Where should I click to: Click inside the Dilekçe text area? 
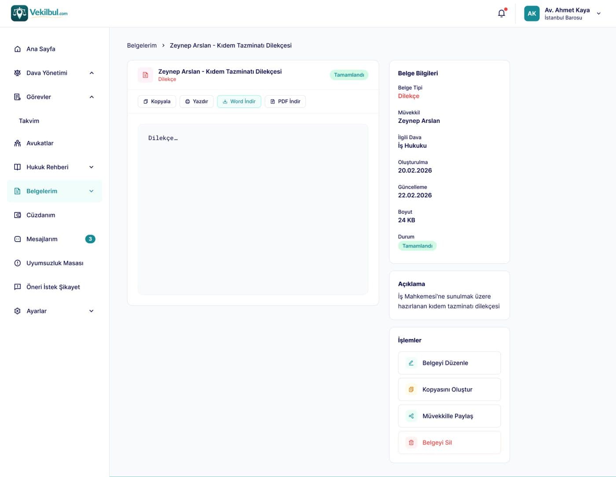click(253, 209)
